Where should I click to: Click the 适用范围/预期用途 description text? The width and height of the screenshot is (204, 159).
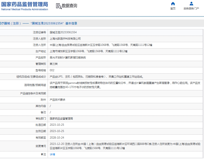tap(125, 85)
